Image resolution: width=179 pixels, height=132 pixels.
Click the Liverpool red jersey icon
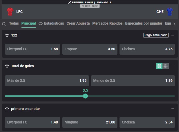[x=10, y=12]
